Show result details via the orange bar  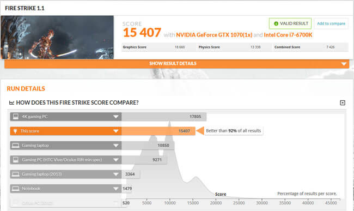[177, 64]
